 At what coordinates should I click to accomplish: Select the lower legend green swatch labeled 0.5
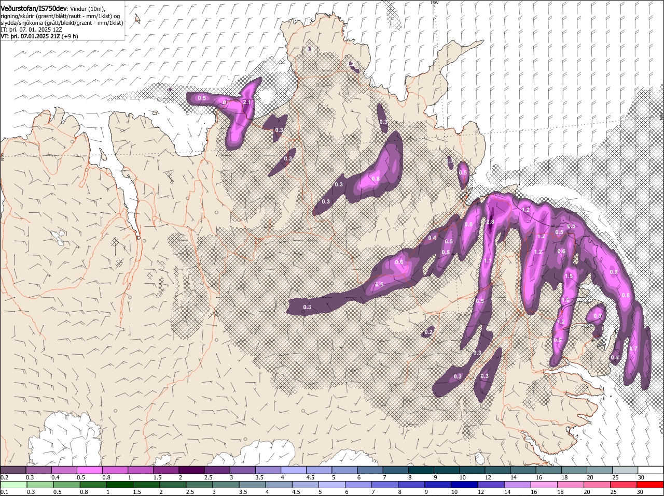(66, 485)
